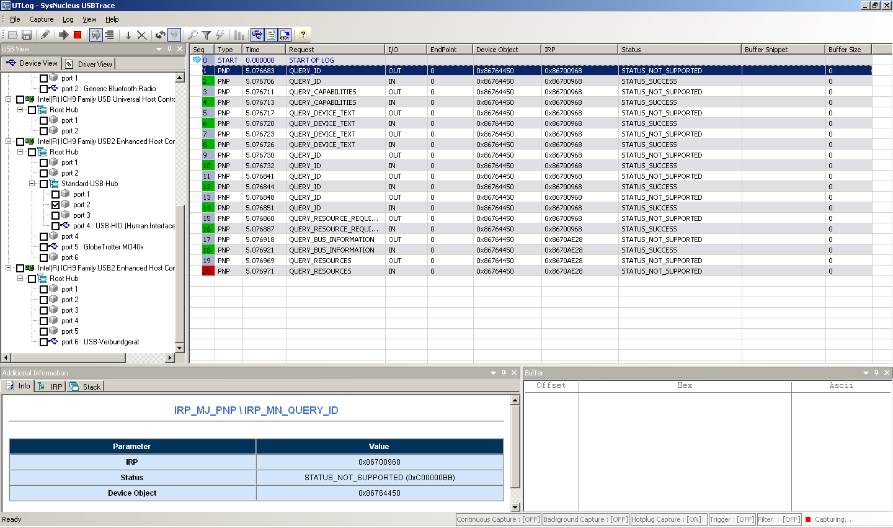Click the red Stop Capture button

[x=78, y=35]
